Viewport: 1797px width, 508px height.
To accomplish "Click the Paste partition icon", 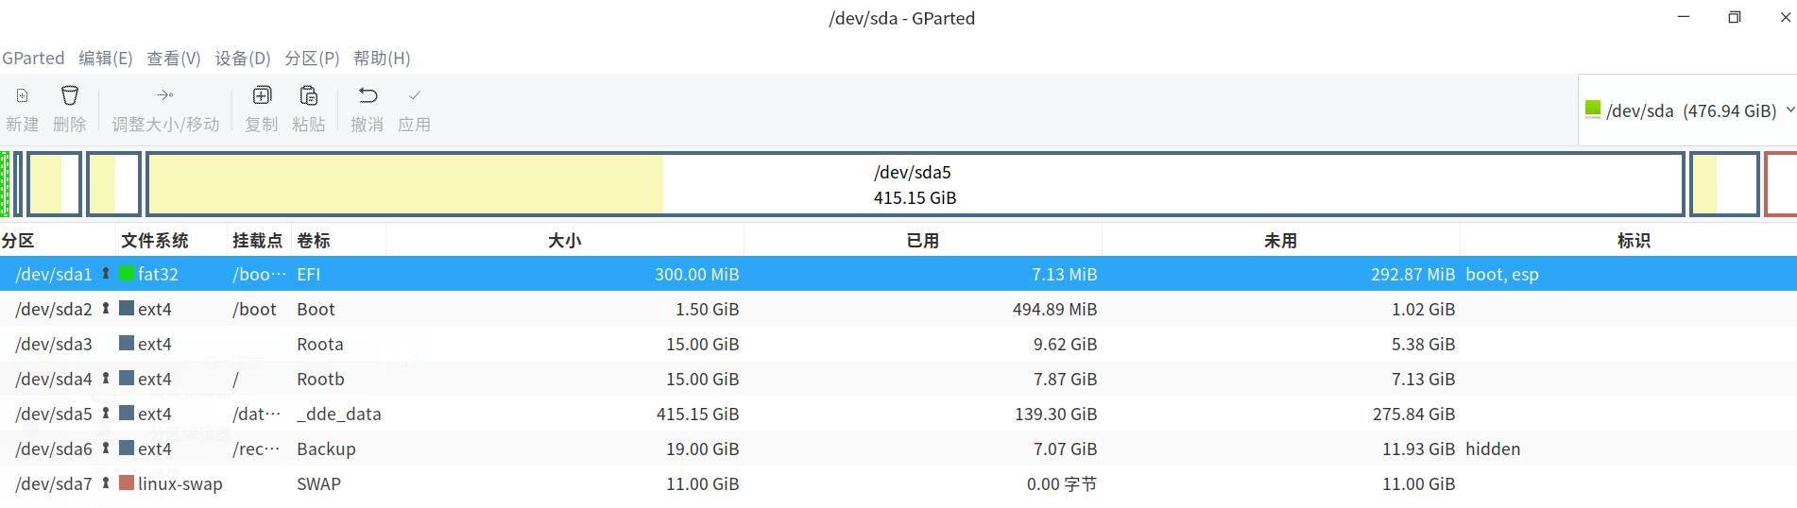I will point(309,95).
